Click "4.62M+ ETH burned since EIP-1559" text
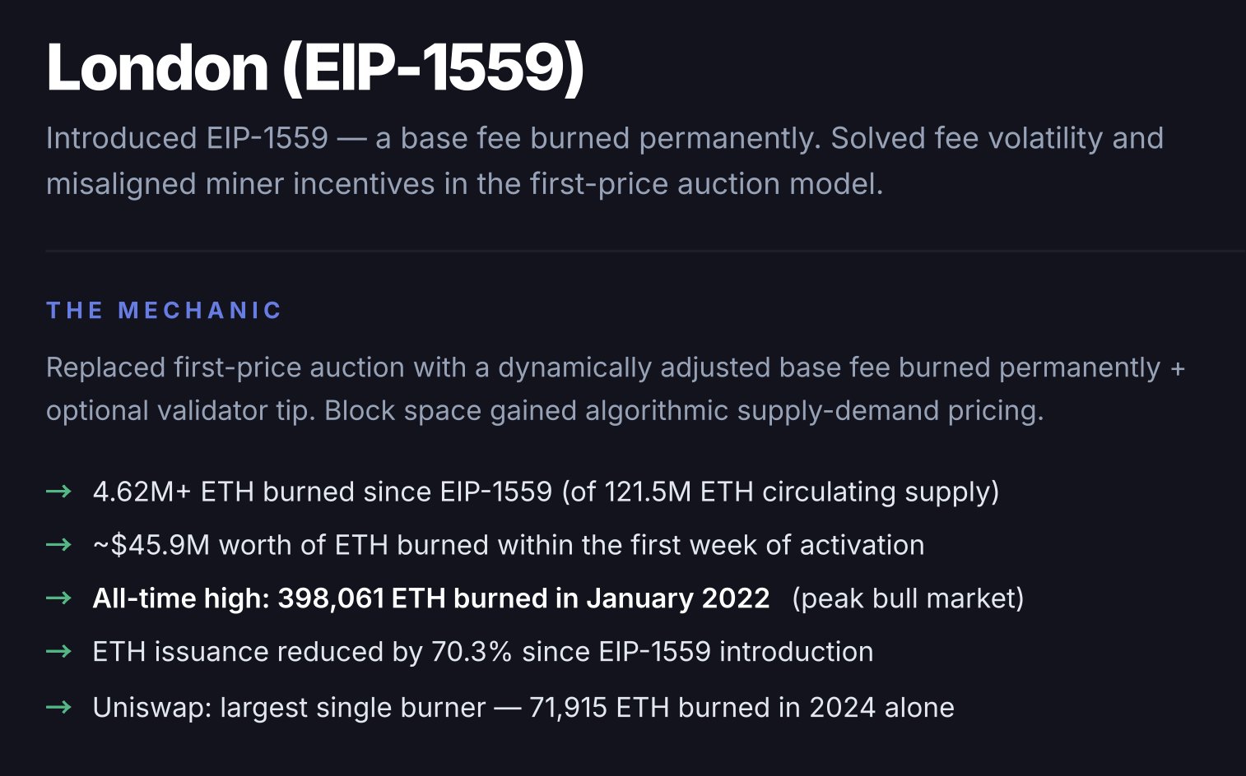The image size is (1246, 776). coord(322,492)
